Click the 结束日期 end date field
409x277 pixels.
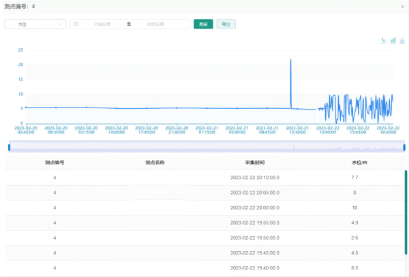[x=155, y=25]
